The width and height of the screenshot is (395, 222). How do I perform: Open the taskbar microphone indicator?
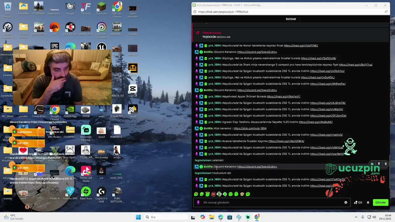pyautogui.click(x=363, y=217)
